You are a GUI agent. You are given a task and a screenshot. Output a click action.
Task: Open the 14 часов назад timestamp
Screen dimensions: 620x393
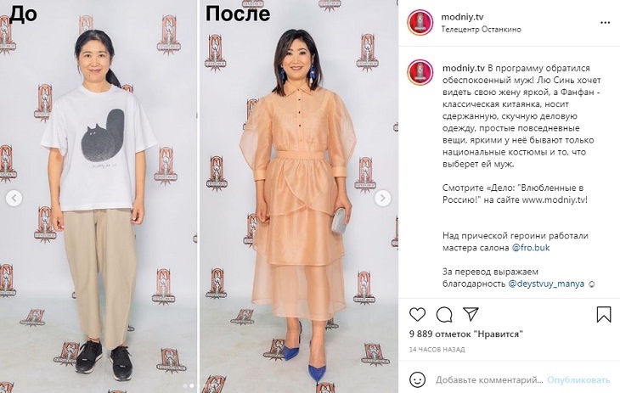click(x=437, y=350)
